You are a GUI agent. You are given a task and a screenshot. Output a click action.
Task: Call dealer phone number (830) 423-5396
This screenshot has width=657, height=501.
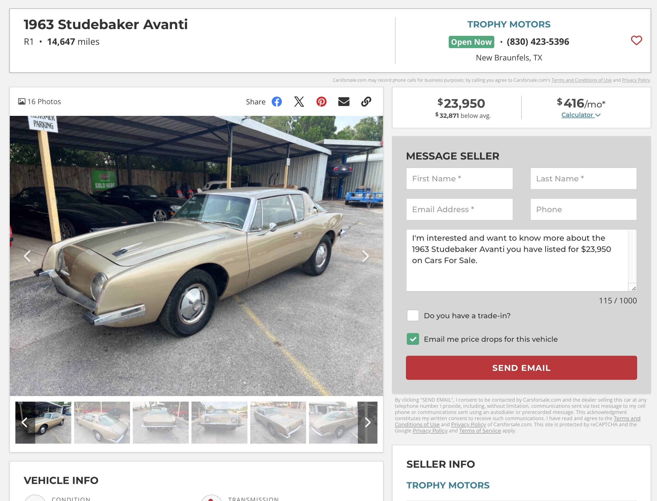pos(538,42)
